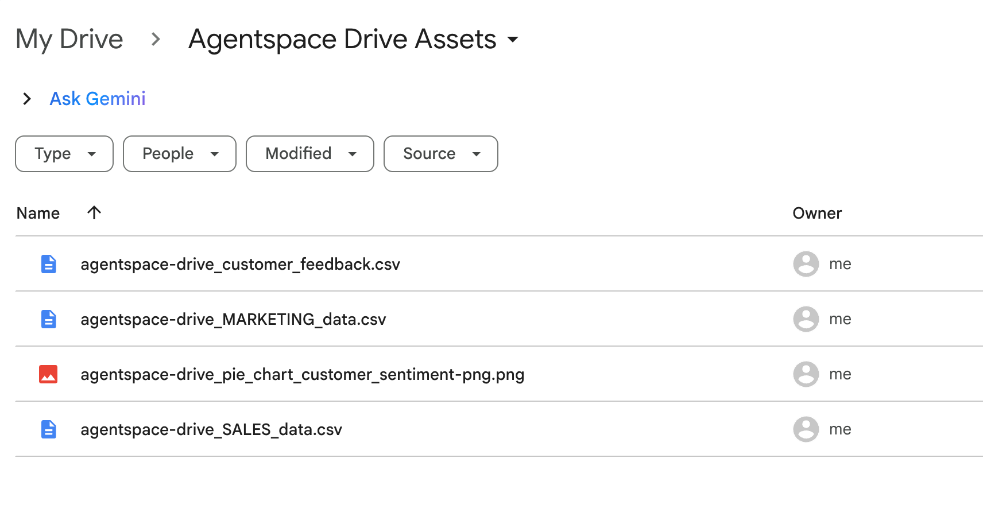Click owner avatar in SALES_data.csv row
983x528 pixels.
click(x=806, y=429)
